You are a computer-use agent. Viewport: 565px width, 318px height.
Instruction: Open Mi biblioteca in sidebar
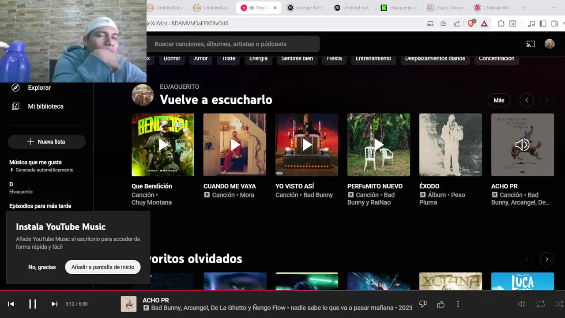pyautogui.click(x=46, y=106)
